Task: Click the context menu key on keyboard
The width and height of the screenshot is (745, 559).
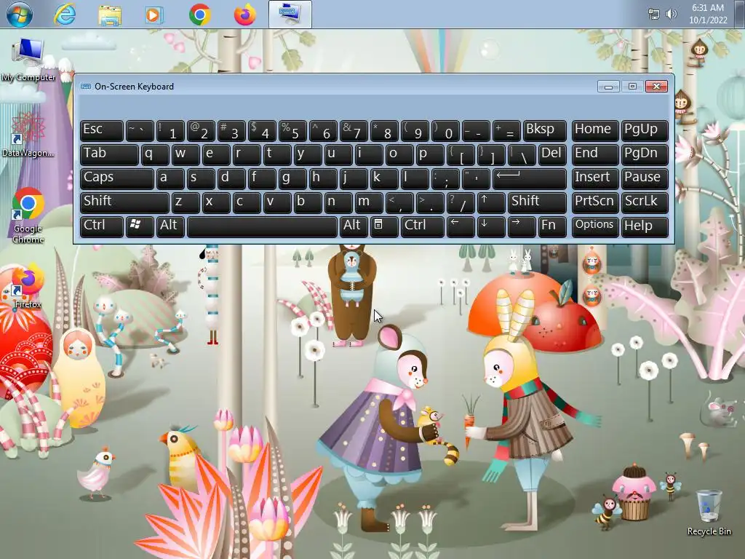Action: coord(384,226)
